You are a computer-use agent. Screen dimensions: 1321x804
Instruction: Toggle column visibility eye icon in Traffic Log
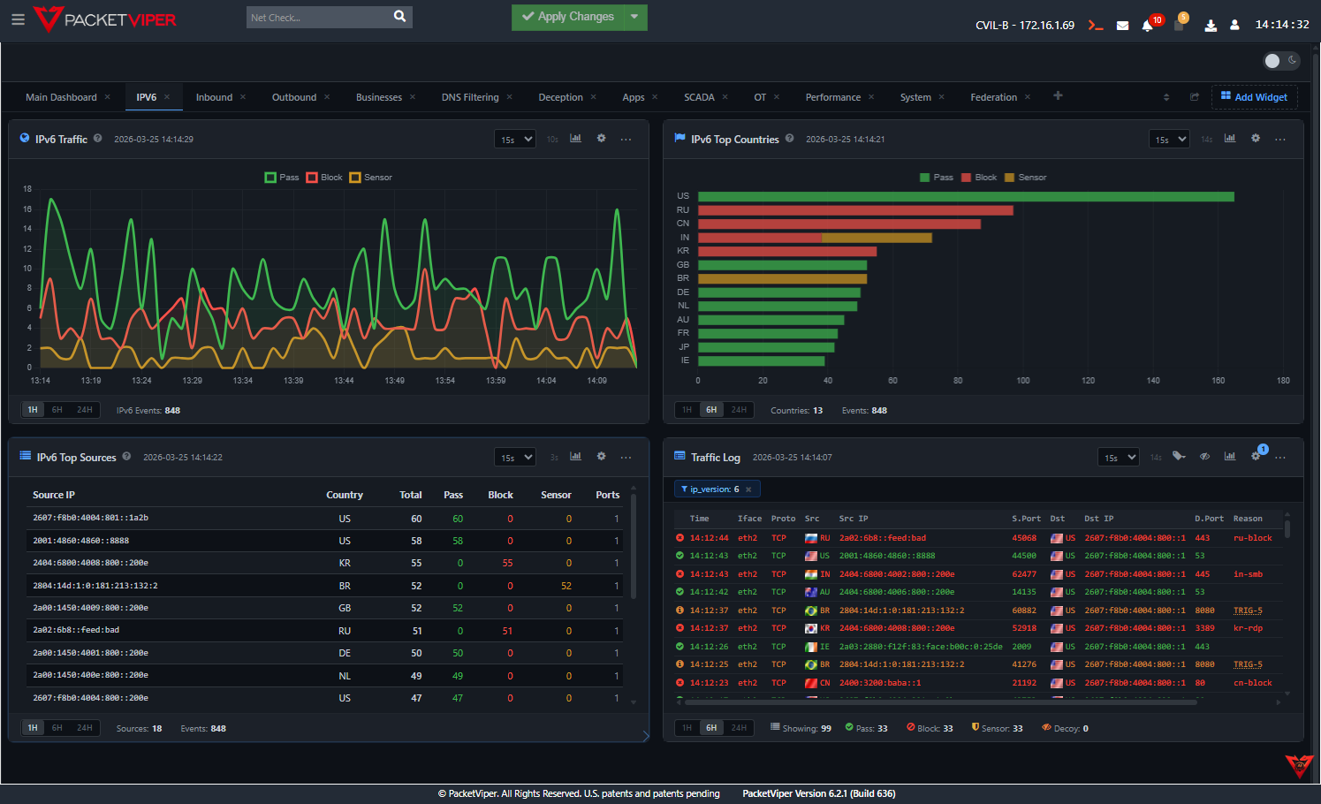point(1204,457)
